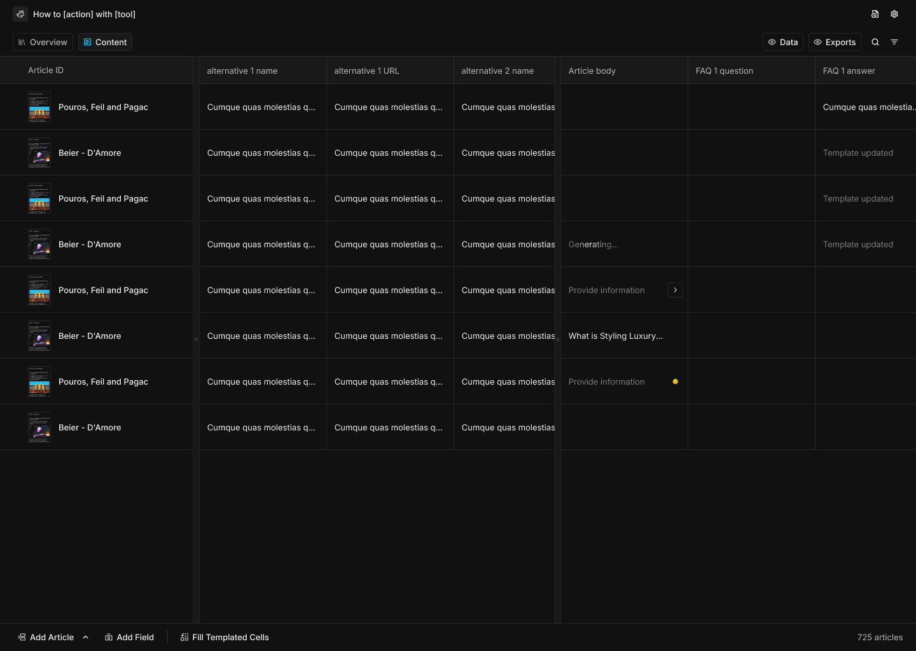
Task: Click the Generating progress cell
Action: tap(593, 244)
